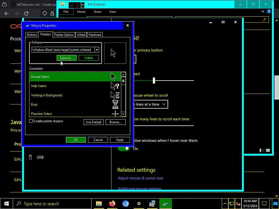Click the Apply button
This screenshot has width=279, height=209.
(x=120, y=140)
